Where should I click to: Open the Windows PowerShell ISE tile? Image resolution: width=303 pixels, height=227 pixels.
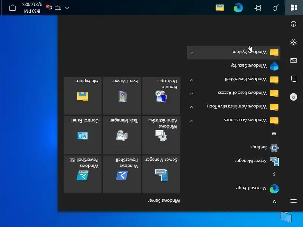[x=83, y=174]
